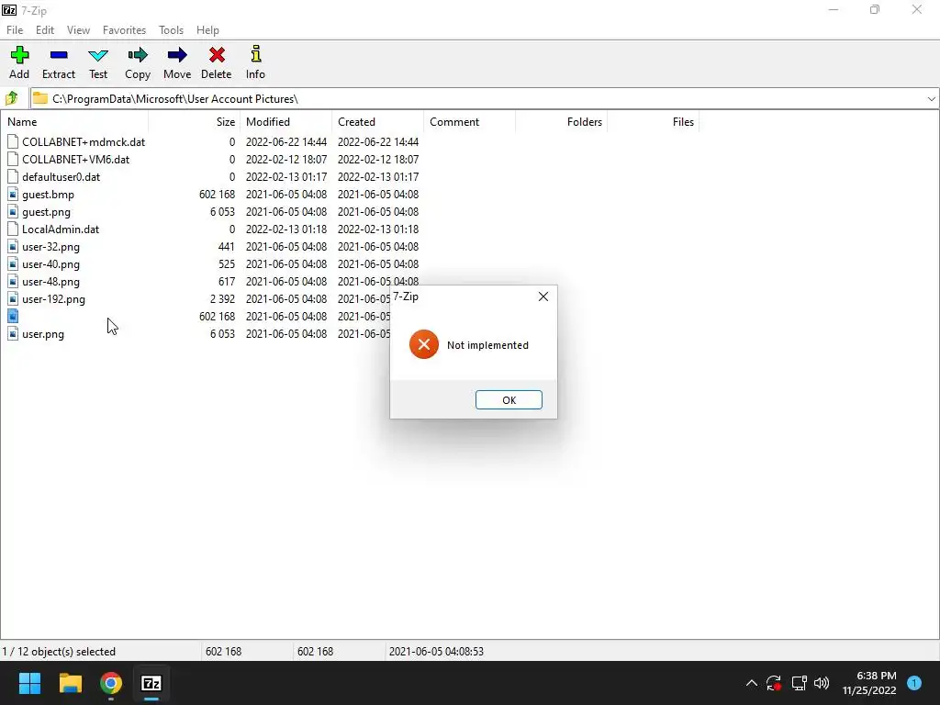Click the user-48.png file icon
Screen dimensions: 940x705
click(13, 281)
